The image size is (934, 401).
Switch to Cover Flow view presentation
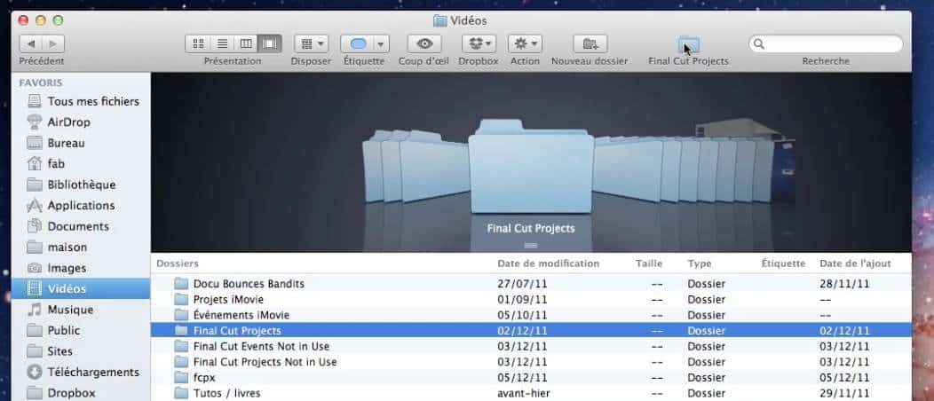click(270, 43)
